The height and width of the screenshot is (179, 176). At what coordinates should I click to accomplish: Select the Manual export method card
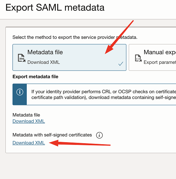pyautogui.click(x=152, y=57)
